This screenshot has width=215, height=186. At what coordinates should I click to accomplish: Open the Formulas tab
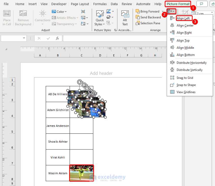(x=100, y=4)
